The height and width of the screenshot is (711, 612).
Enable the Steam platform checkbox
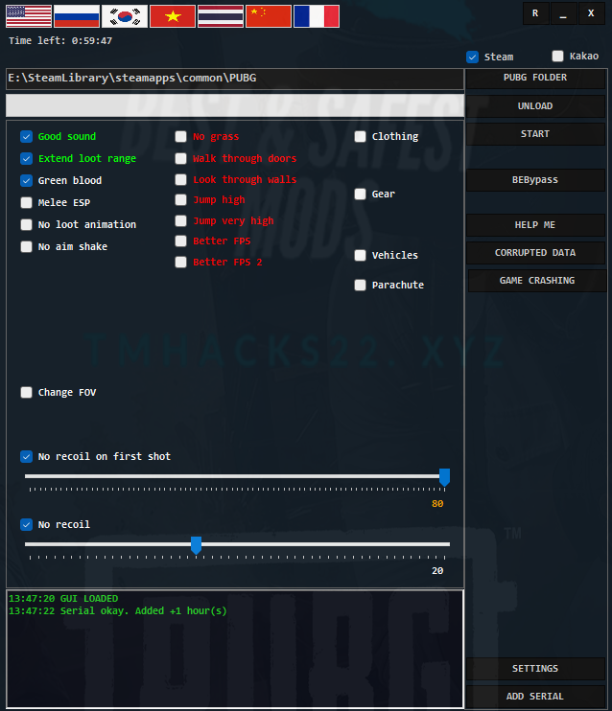tap(472, 57)
